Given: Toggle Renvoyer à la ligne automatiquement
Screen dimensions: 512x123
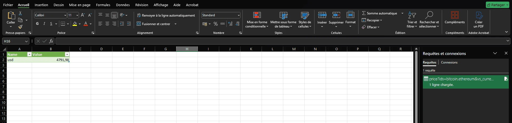Looking at the screenshot, I should (166, 15).
